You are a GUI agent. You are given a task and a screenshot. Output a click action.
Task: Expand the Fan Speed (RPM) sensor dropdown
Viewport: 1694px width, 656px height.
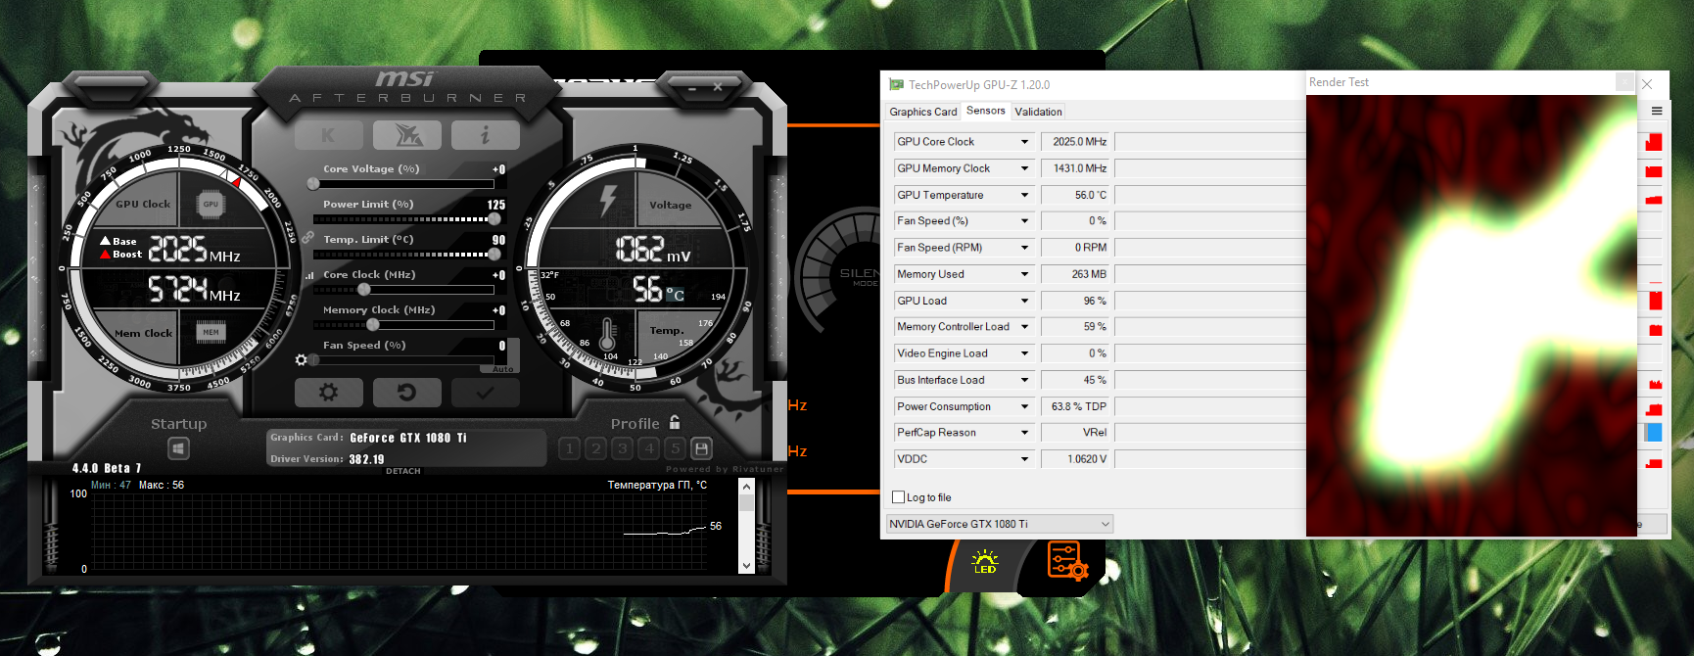click(1025, 248)
